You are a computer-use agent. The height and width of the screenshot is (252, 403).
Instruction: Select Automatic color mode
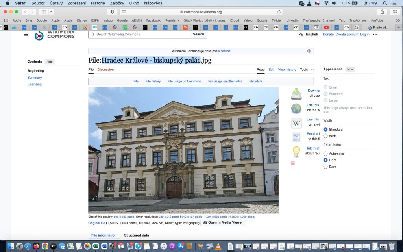click(325, 154)
